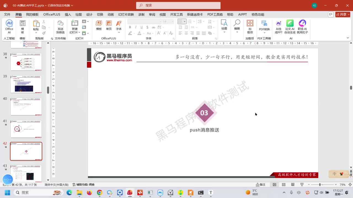This screenshot has height=198, width=353.
Task: Click the scissors cut icon
Action: tap(44, 21)
